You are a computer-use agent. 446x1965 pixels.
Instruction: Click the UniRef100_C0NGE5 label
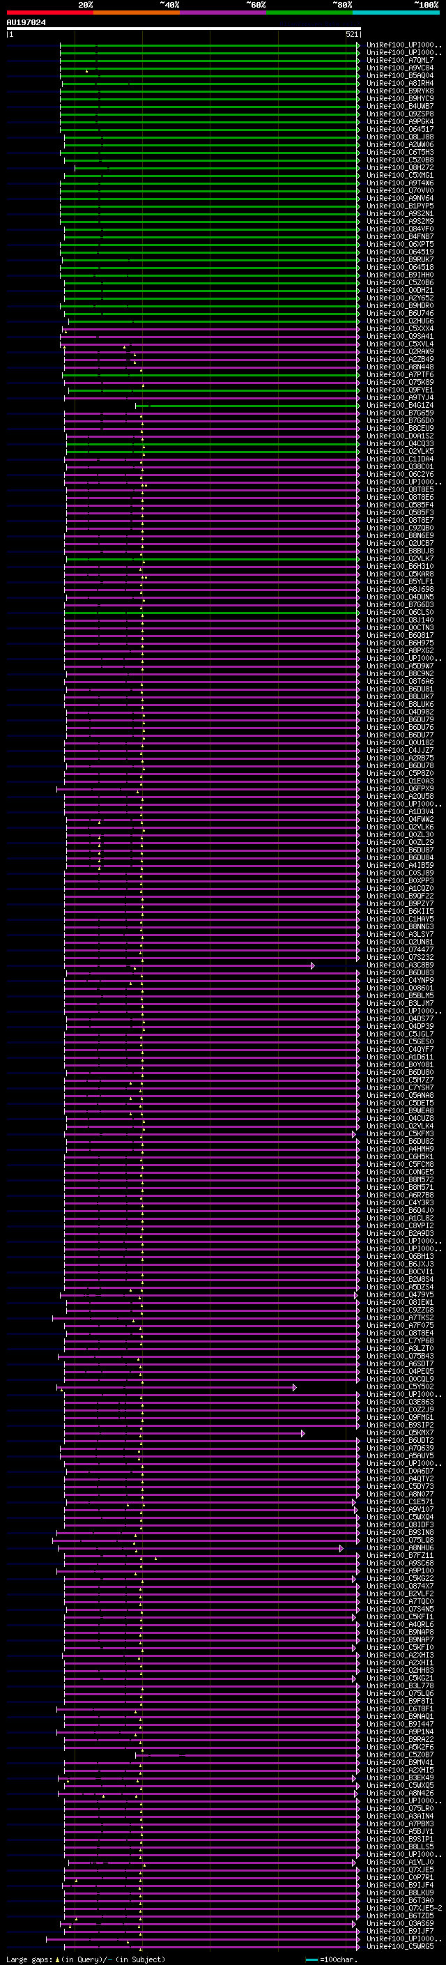pos(399,1172)
